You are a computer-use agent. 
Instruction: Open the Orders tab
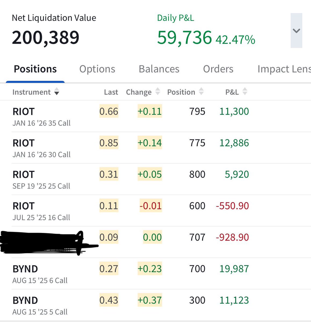point(218,69)
